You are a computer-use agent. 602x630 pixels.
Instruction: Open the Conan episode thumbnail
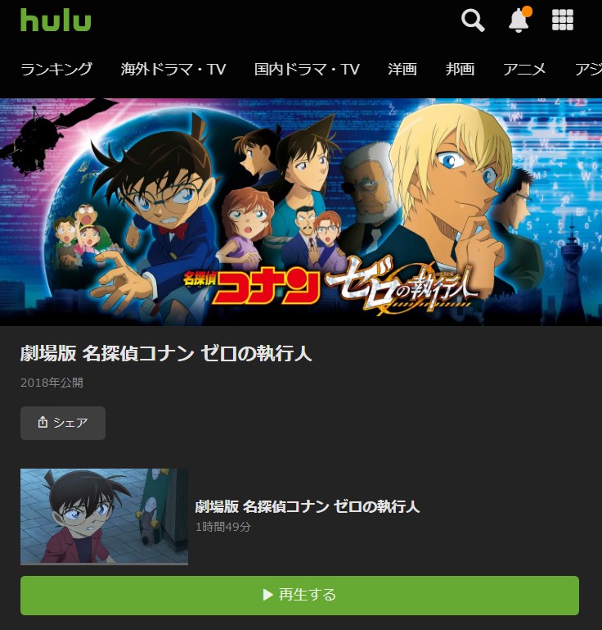104,516
